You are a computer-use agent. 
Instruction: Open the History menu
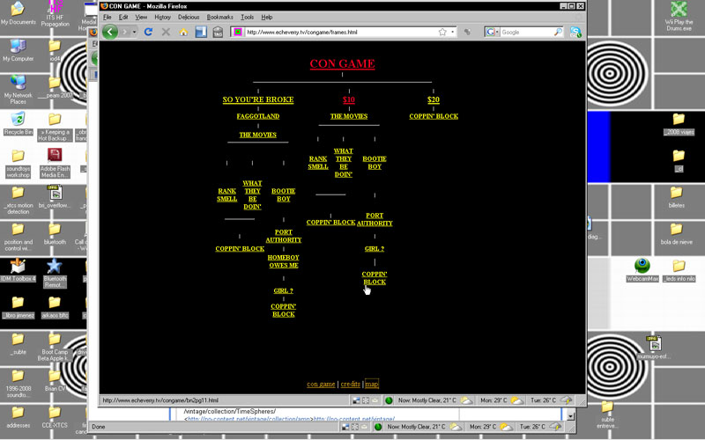[x=163, y=17]
